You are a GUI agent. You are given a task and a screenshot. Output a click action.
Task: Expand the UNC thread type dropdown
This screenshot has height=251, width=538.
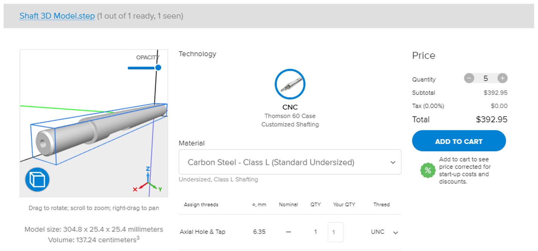click(395, 232)
